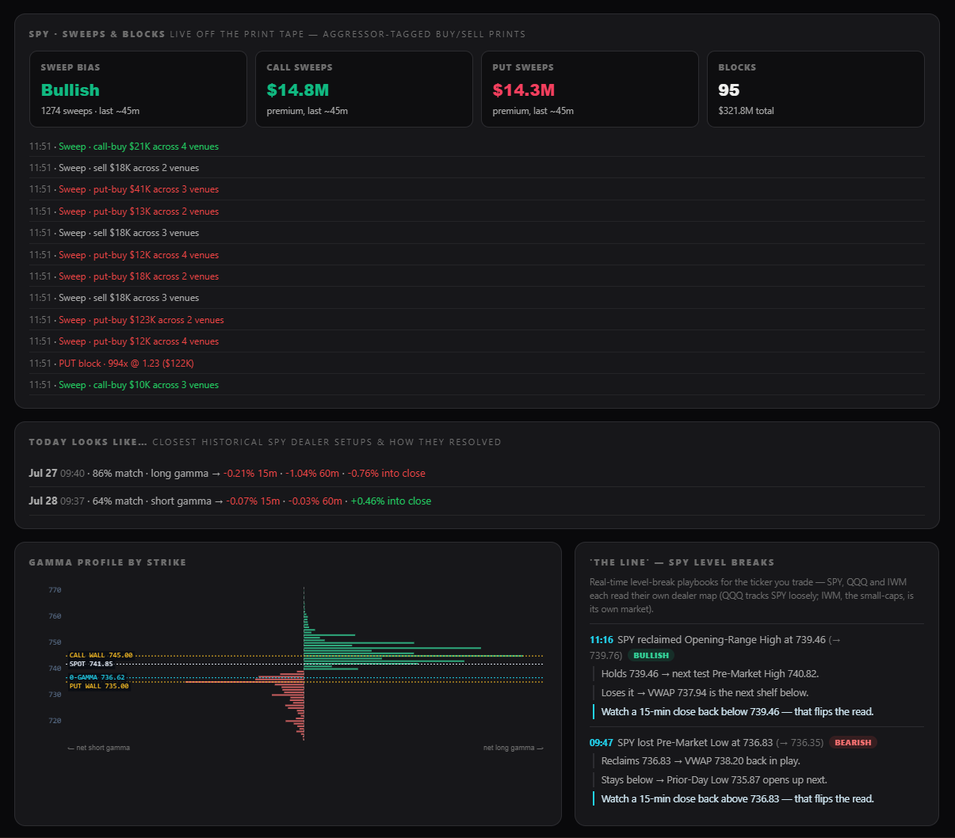This screenshot has height=838, width=955.
Task: Click 'SPY lost Pre-Market Low at 736.83' headline
Action: [x=695, y=743]
